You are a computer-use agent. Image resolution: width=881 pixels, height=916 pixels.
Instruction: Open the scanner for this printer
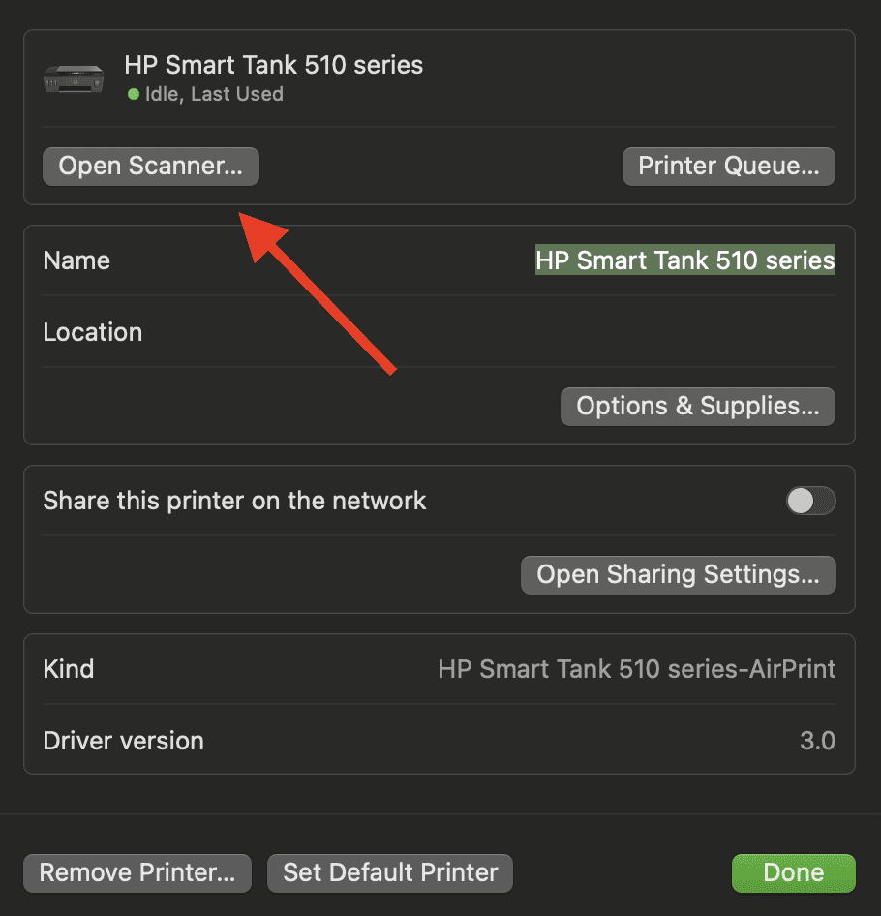pos(151,166)
